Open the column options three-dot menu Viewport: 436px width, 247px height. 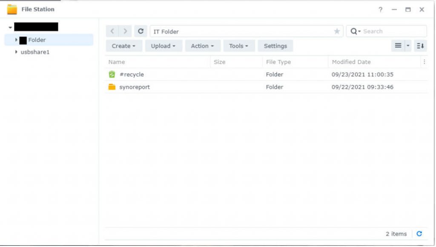pos(425,62)
